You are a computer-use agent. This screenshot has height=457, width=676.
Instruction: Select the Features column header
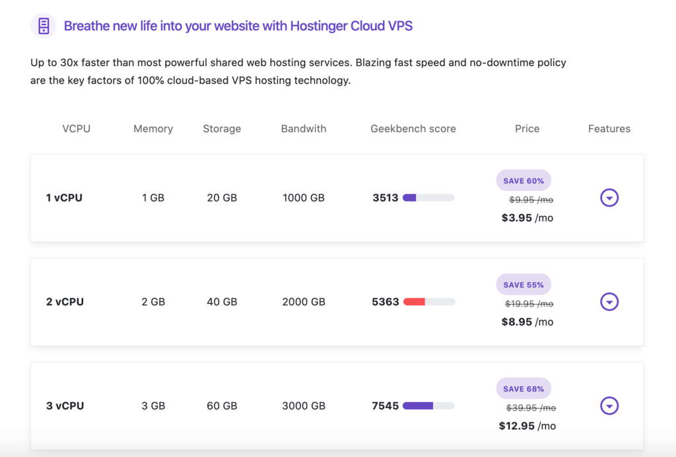[x=609, y=129]
